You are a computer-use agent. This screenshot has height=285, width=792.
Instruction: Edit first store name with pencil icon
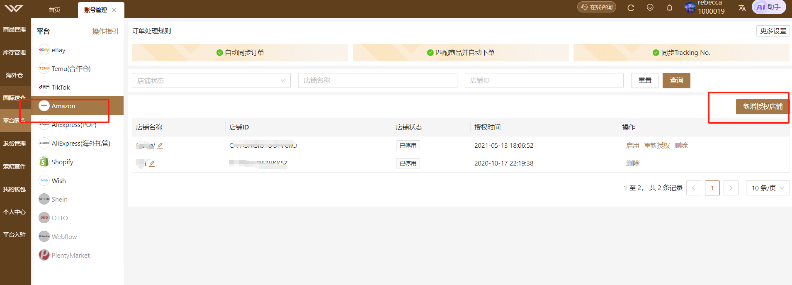tap(160, 146)
